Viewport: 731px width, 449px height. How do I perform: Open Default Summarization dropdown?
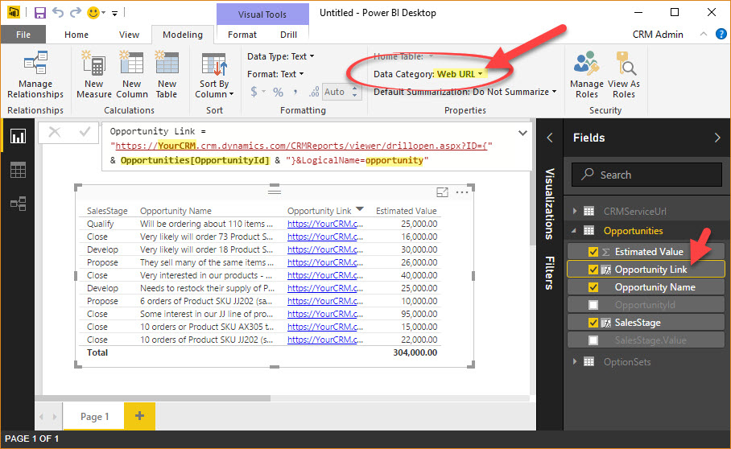465,92
